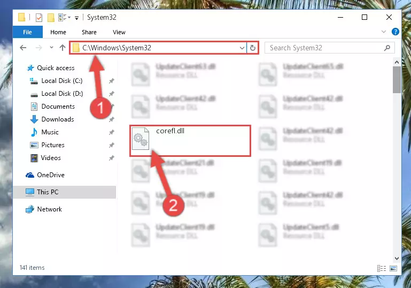Select Quick access in navigation pane
Image resolution: width=411 pixels, height=288 pixels.
pyautogui.click(x=56, y=68)
